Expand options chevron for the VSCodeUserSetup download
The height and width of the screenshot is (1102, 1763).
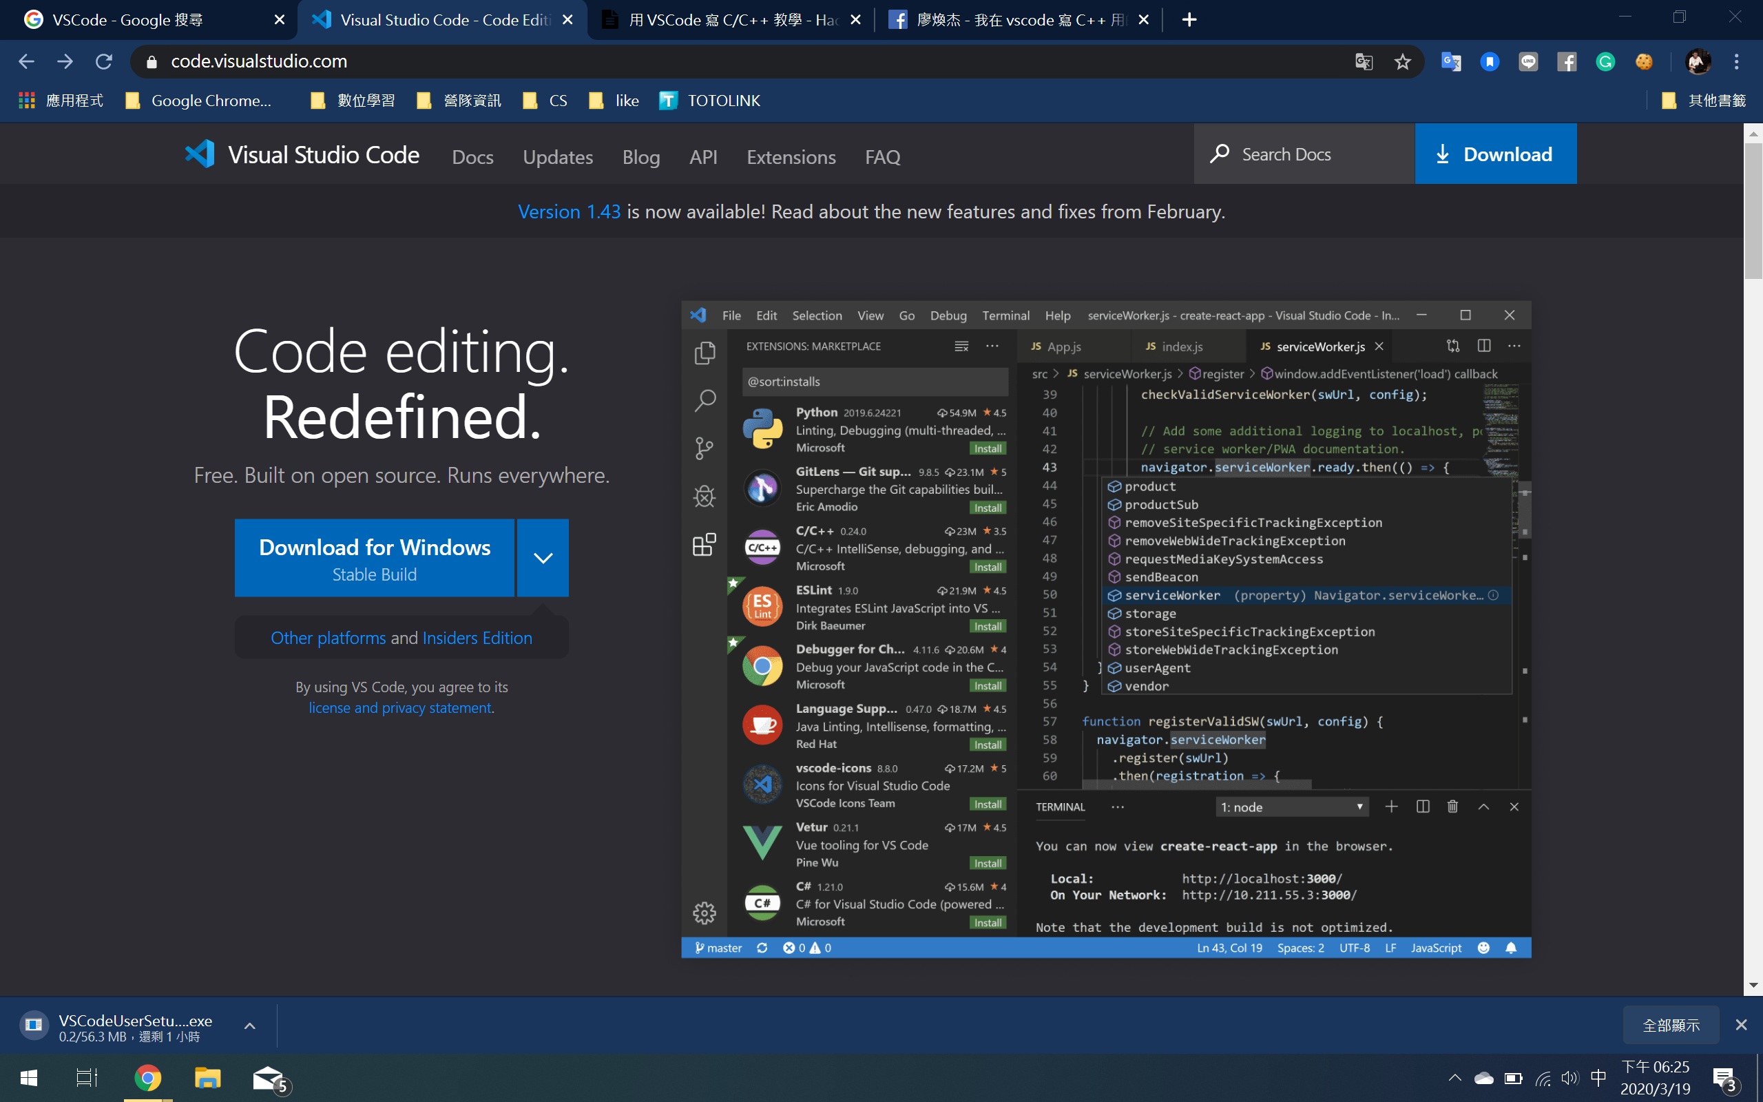coord(250,1026)
